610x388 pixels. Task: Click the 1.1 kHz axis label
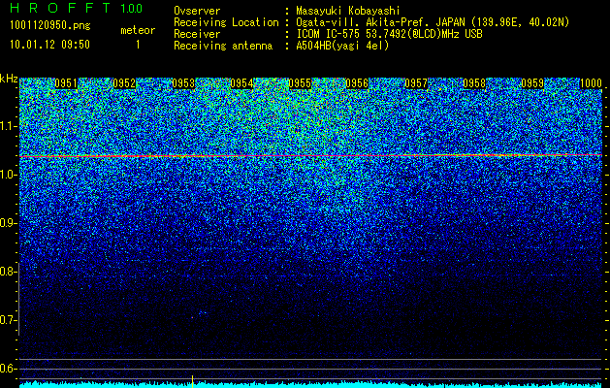tap(8, 126)
